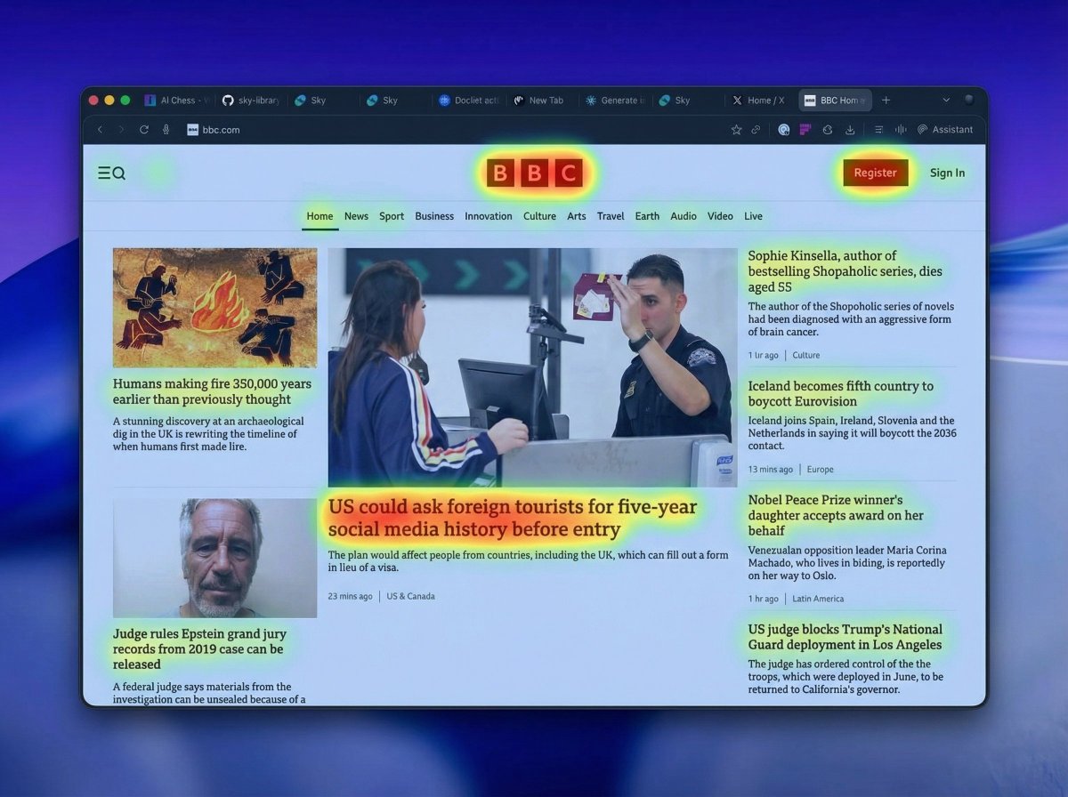Open the Travel section

tap(611, 216)
